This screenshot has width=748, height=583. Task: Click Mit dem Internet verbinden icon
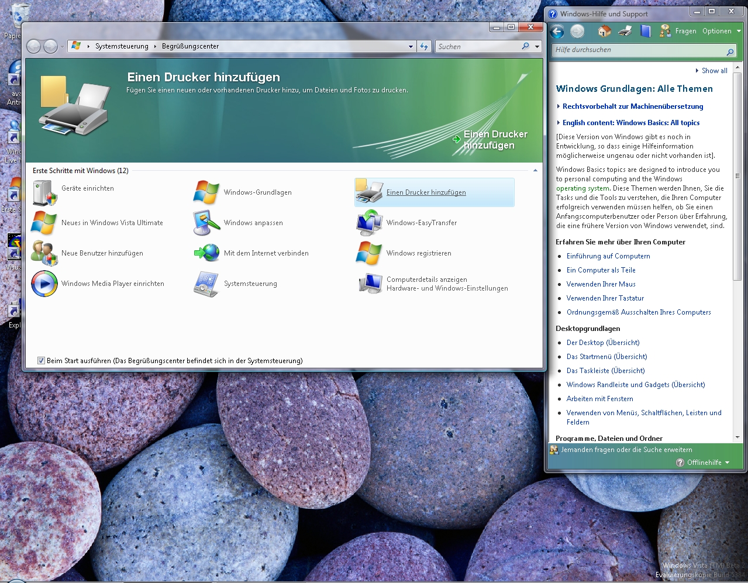(x=206, y=253)
